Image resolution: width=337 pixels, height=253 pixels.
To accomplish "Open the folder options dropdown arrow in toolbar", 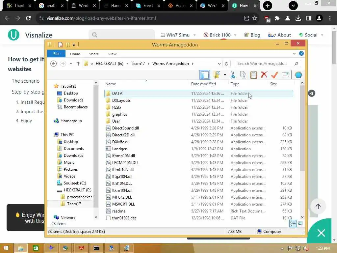I will tap(225, 75).
